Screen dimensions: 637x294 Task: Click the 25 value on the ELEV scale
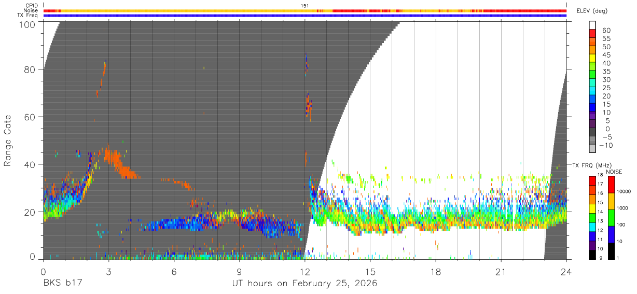point(606,88)
